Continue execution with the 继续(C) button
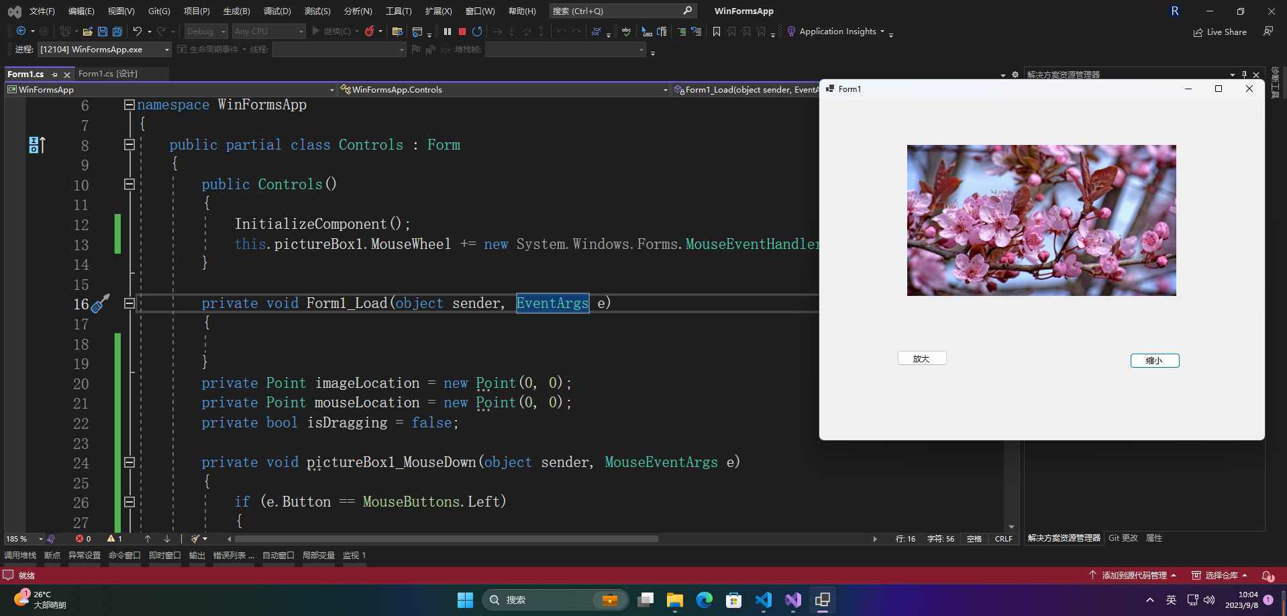 331,32
